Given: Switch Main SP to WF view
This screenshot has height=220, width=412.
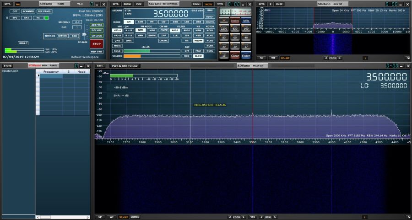Looking at the screenshot, I should point(111,217).
